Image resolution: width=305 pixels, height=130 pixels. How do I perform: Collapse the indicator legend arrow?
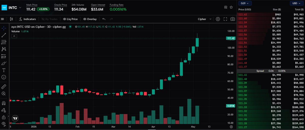point(14,36)
